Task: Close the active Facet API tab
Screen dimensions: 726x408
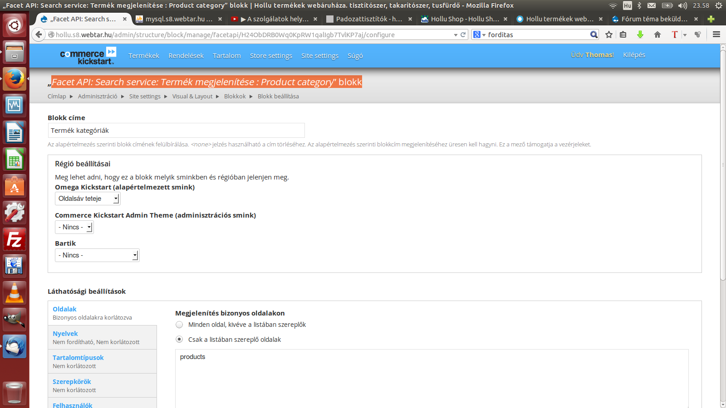Action: [x=125, y=19]
